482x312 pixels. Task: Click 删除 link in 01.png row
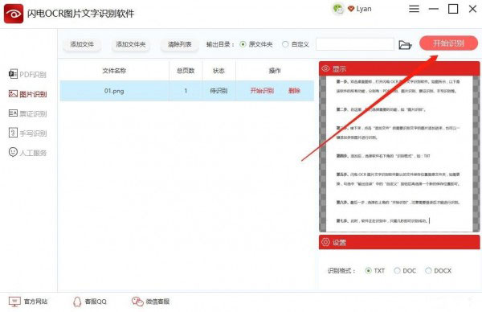[x=294, y=90]
